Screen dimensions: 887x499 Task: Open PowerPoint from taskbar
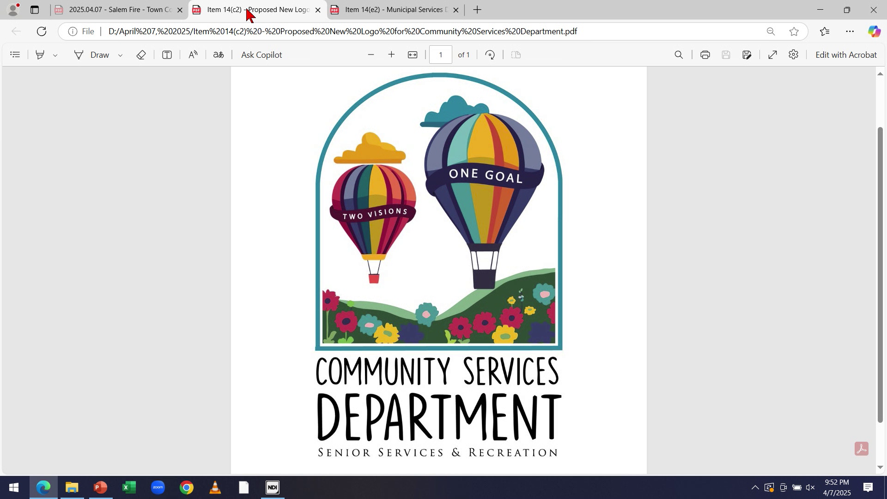(100, 487)
